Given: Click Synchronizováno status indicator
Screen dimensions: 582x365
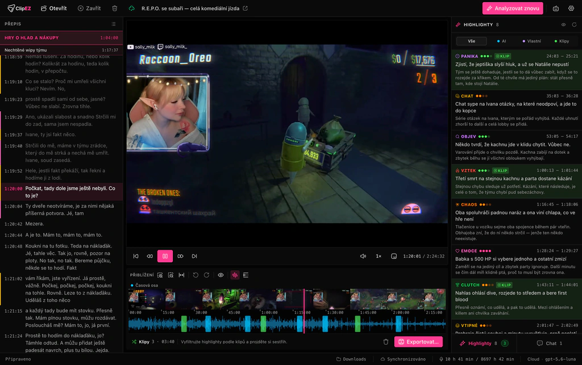Looking at the screenshot, I should (403, 359).
